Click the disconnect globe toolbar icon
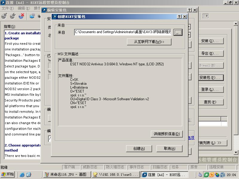 [x=21, y=16]
